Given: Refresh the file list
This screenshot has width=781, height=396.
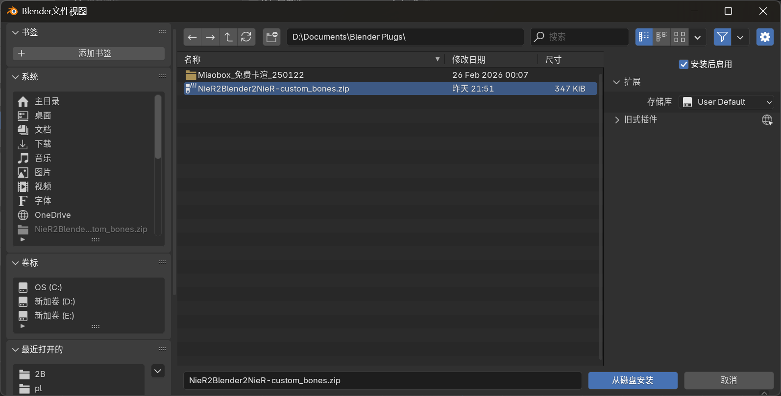Looking at the screenshot, I should (246, 37).
